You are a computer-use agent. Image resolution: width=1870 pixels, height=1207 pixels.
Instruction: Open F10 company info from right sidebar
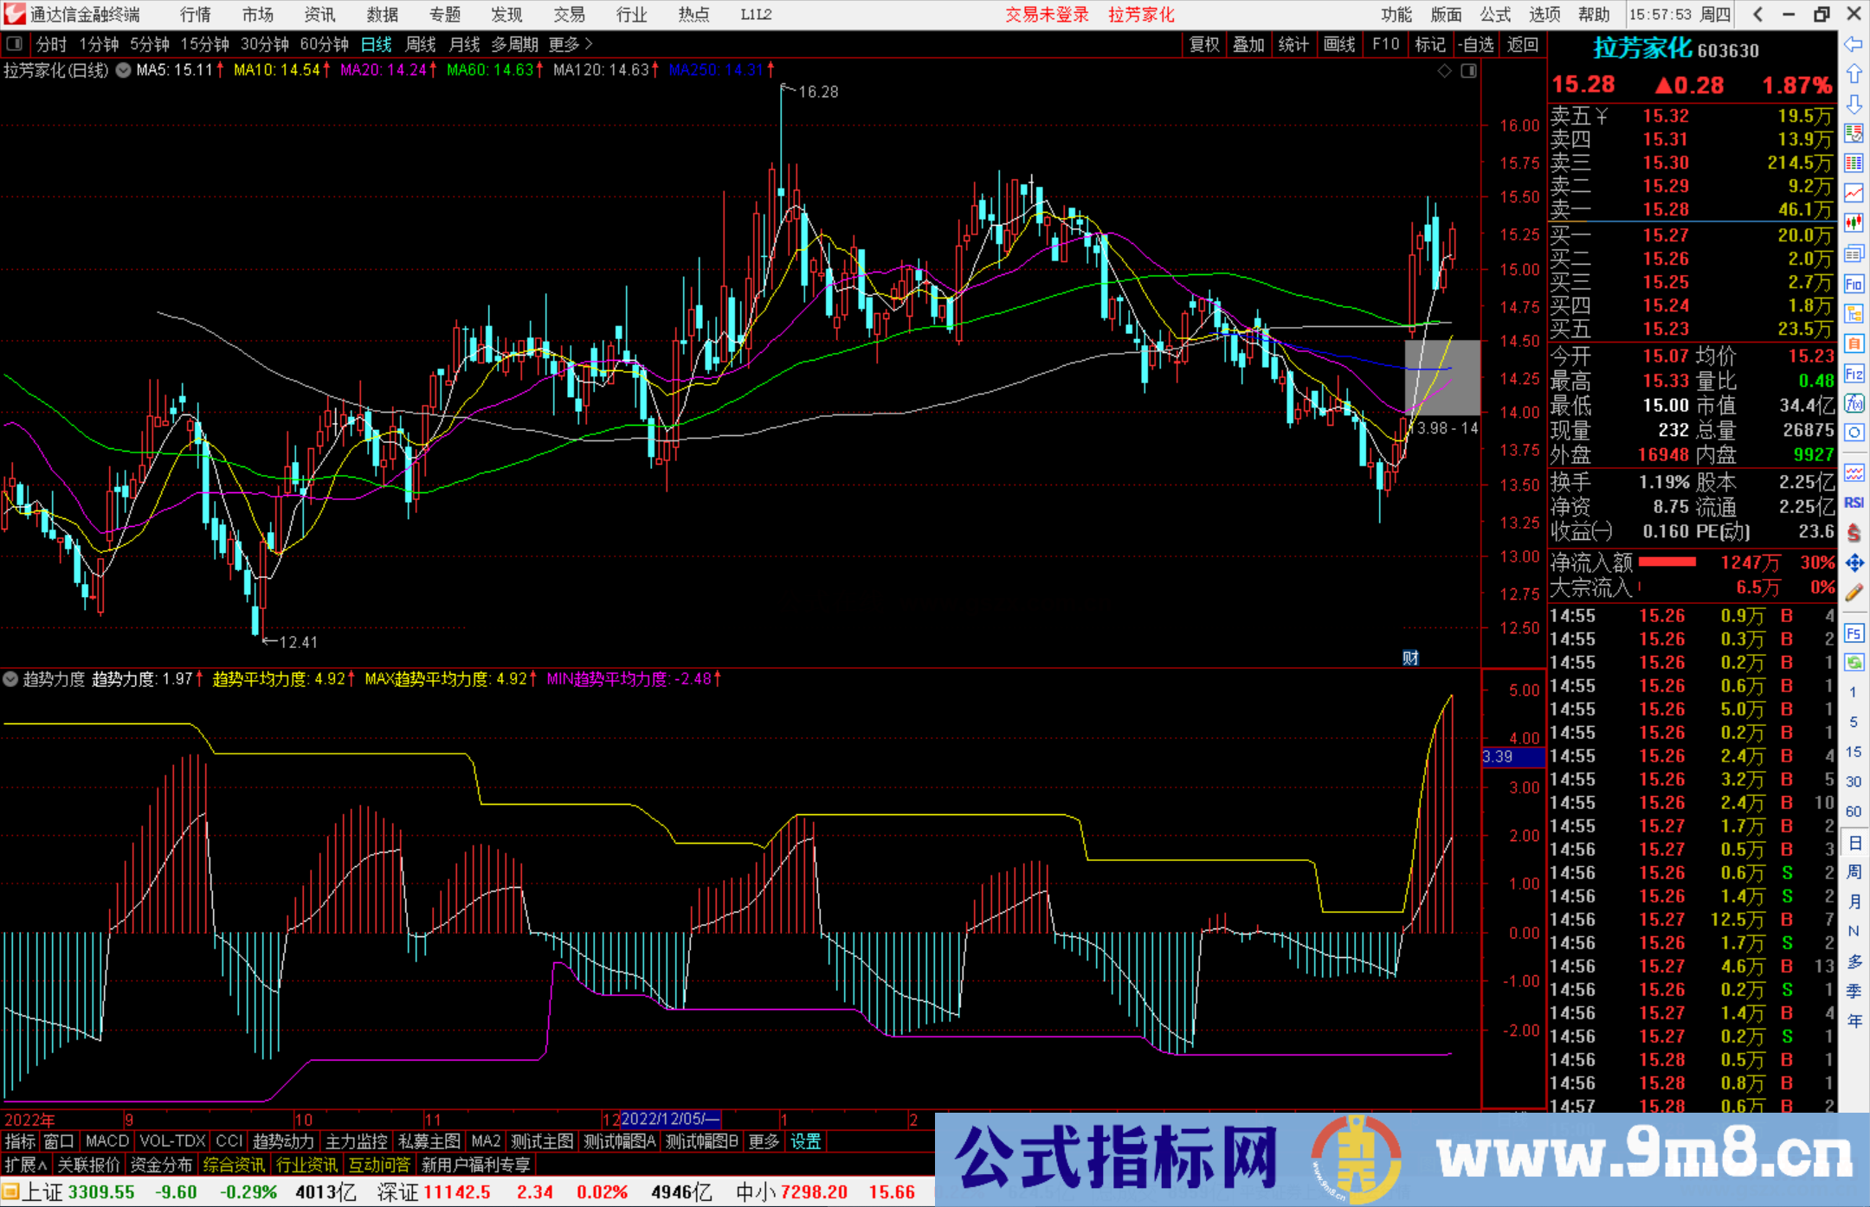(1854, 283)
